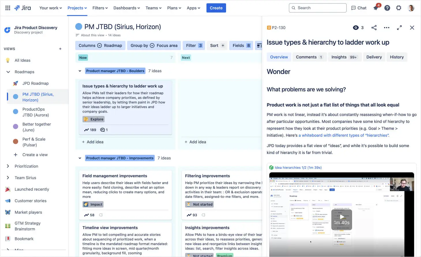Open the help question mark icon

coord(387,8)
